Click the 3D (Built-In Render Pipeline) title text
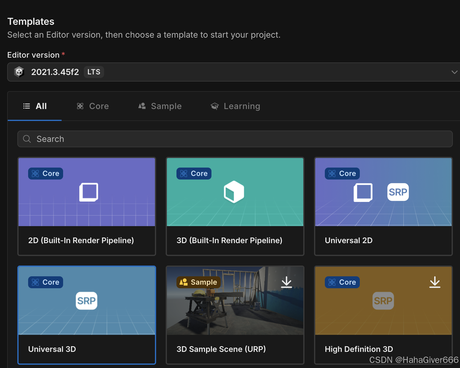Screen dimensions: 460x368 coord(229,240)
